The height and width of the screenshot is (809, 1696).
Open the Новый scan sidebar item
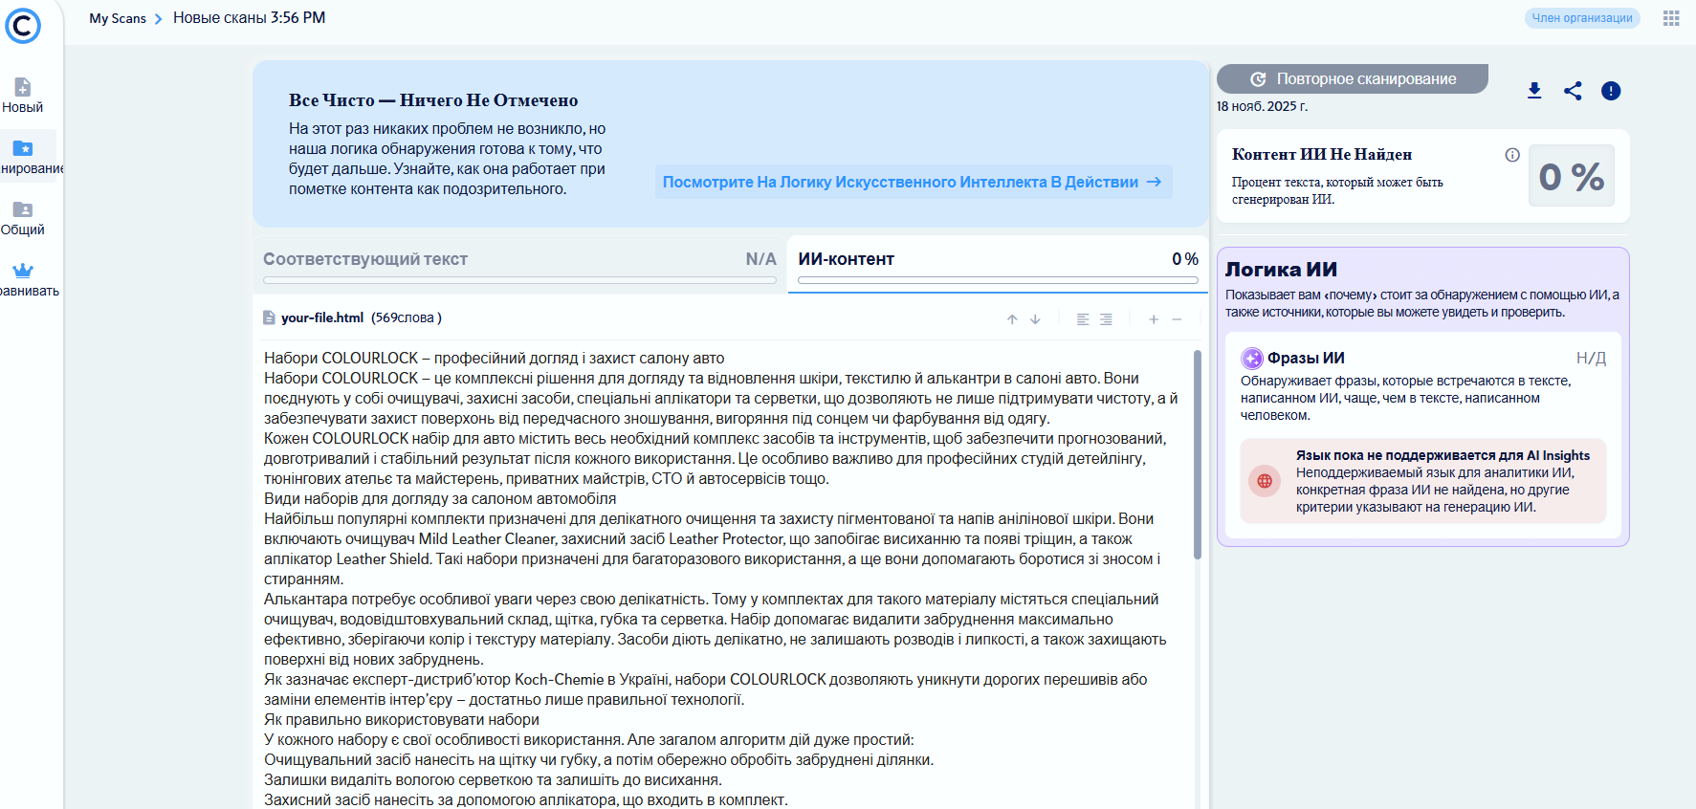click(23, 96)
